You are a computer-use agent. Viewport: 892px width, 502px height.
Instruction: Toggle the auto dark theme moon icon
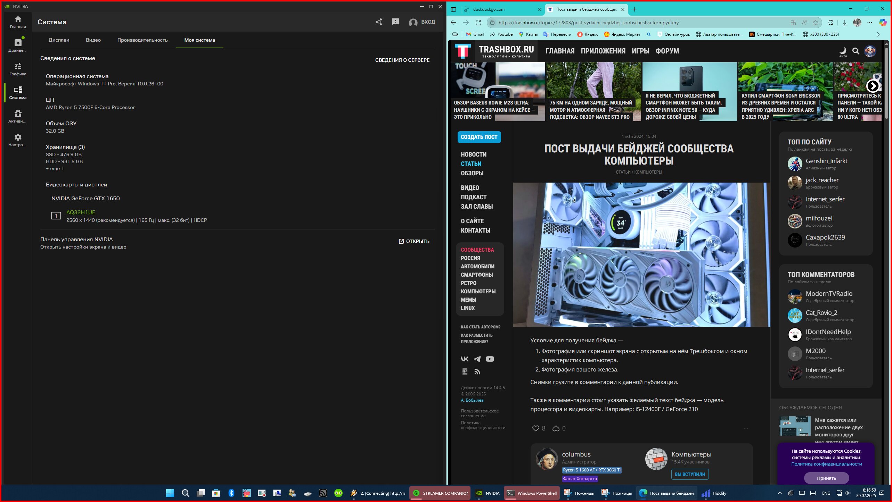click(843, 51)
